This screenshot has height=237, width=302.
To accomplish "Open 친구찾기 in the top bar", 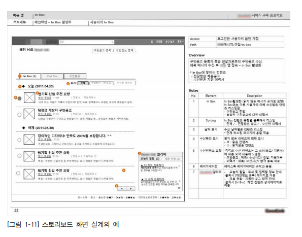I will coord(170,42).
